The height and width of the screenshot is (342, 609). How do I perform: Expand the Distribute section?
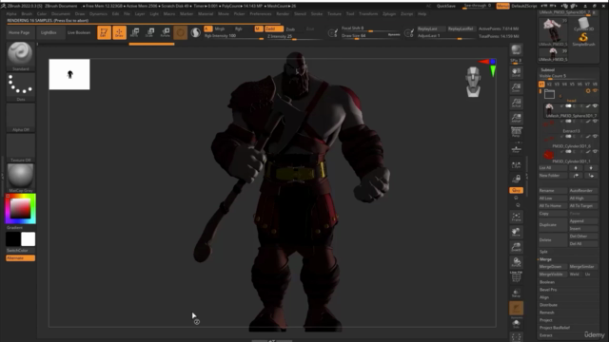point(548,305)
